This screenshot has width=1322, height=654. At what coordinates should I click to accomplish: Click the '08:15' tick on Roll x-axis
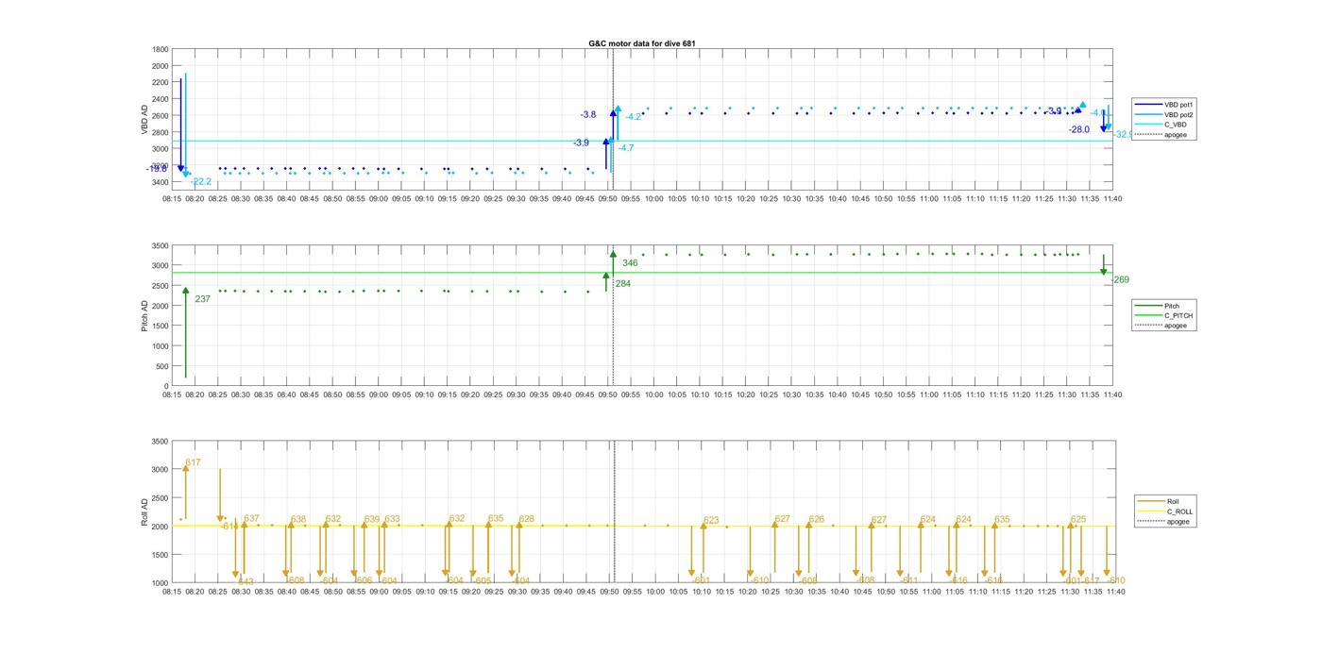(x=172, y=592)
